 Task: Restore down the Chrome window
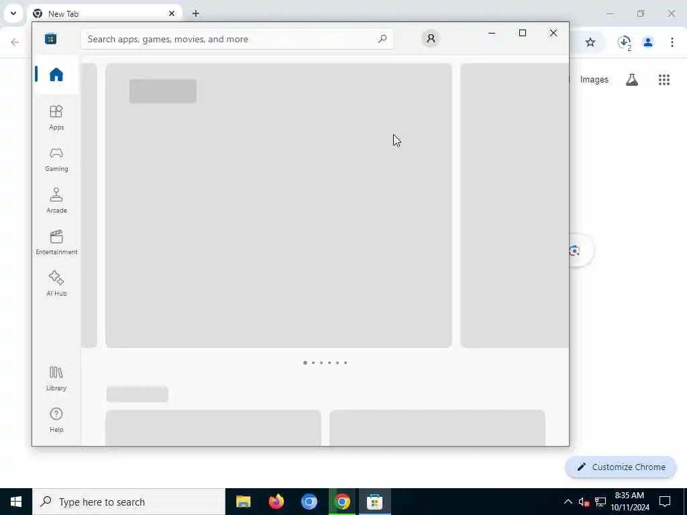coord(641,13)
